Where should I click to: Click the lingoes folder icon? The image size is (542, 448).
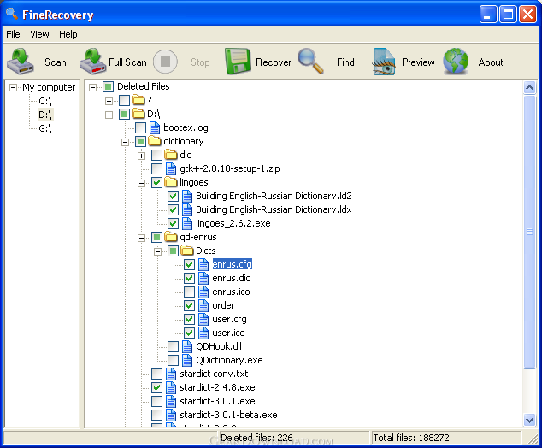pos(171,182)
